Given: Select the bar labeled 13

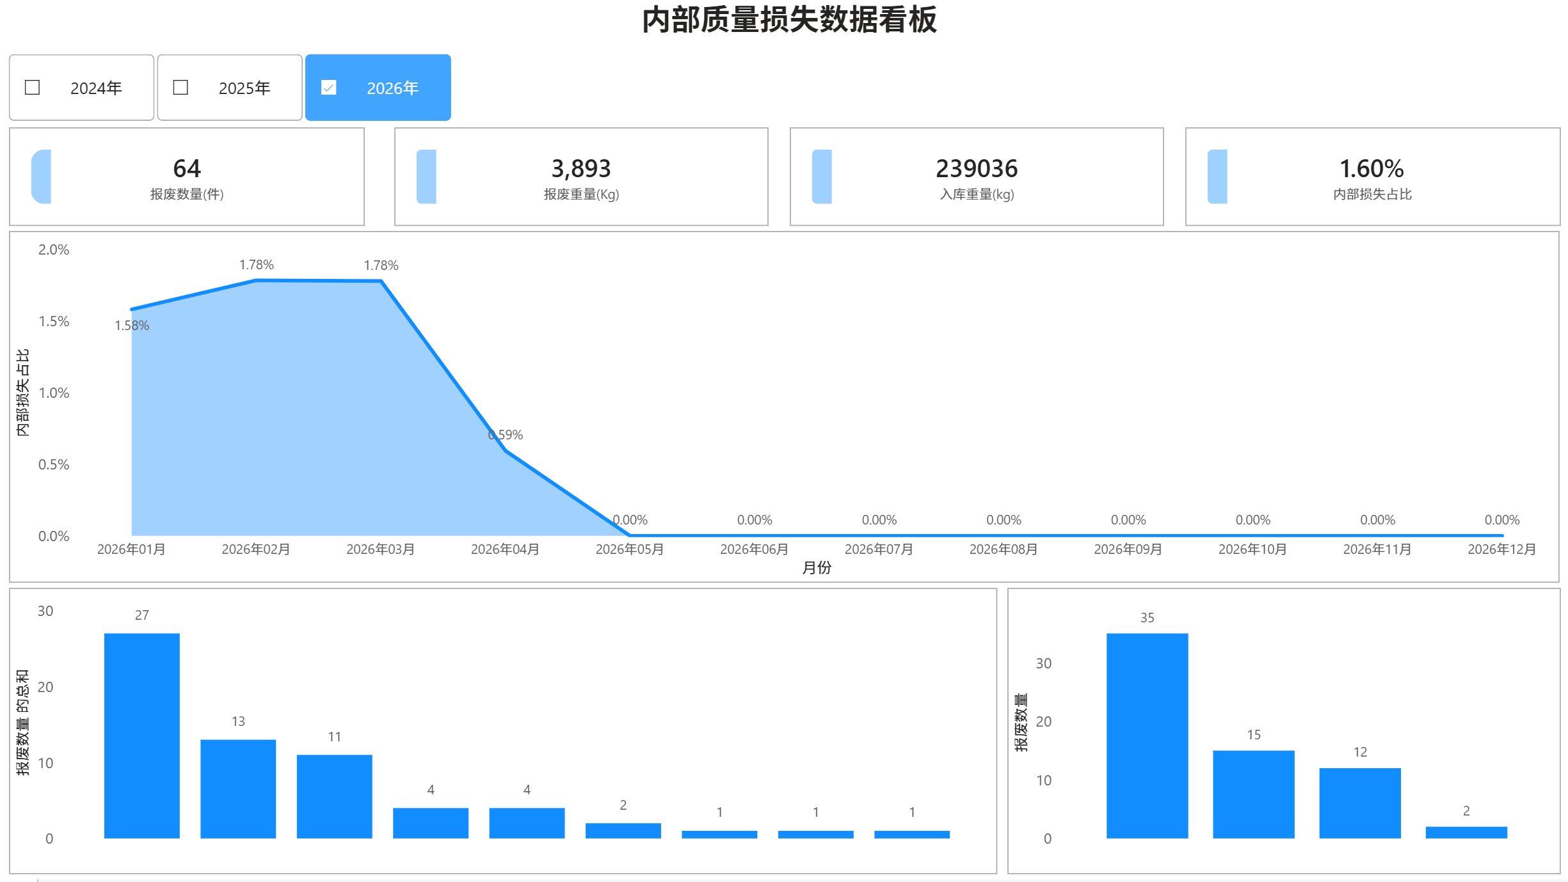Looking at the screenshot, I should tap(238, 787).
